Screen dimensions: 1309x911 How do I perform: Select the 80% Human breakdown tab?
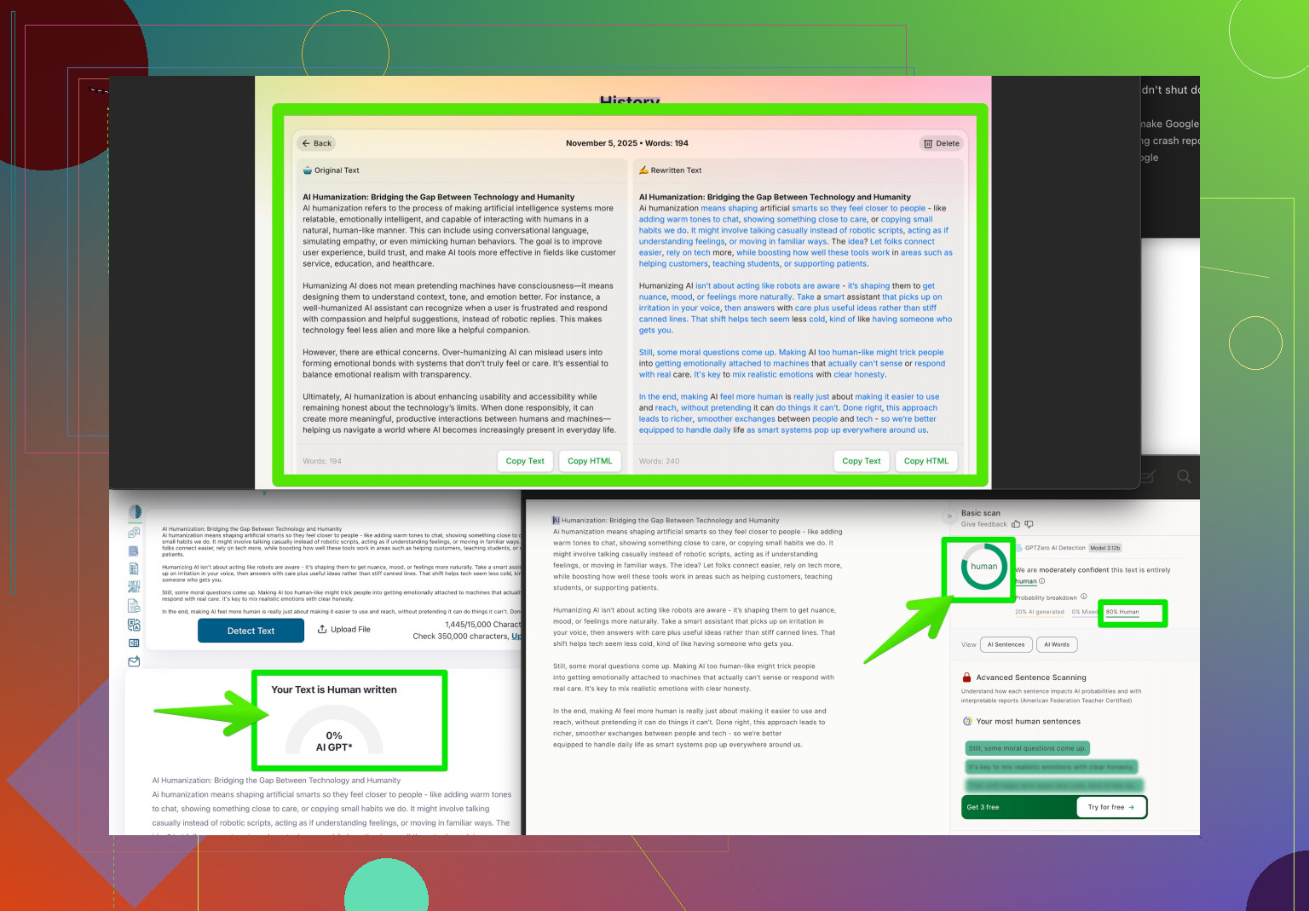tap(1122, 612)
